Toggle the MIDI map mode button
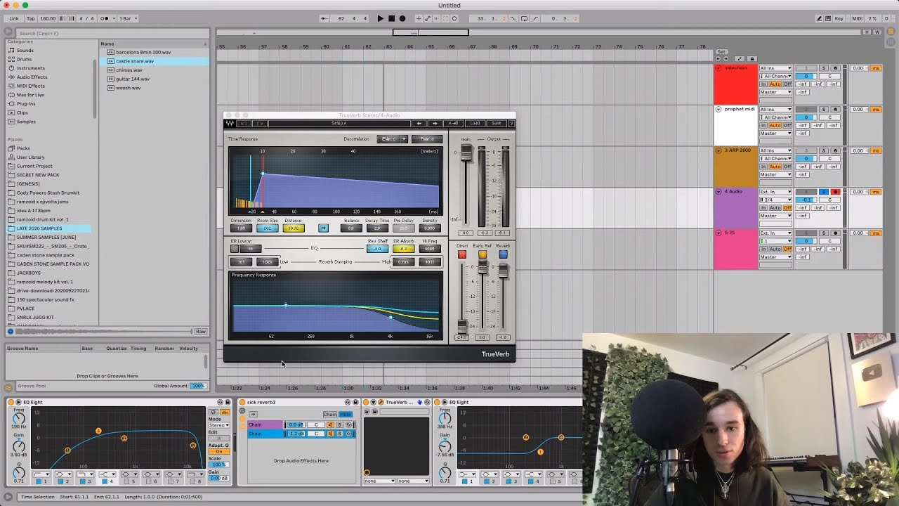 [x=857, y=18]
